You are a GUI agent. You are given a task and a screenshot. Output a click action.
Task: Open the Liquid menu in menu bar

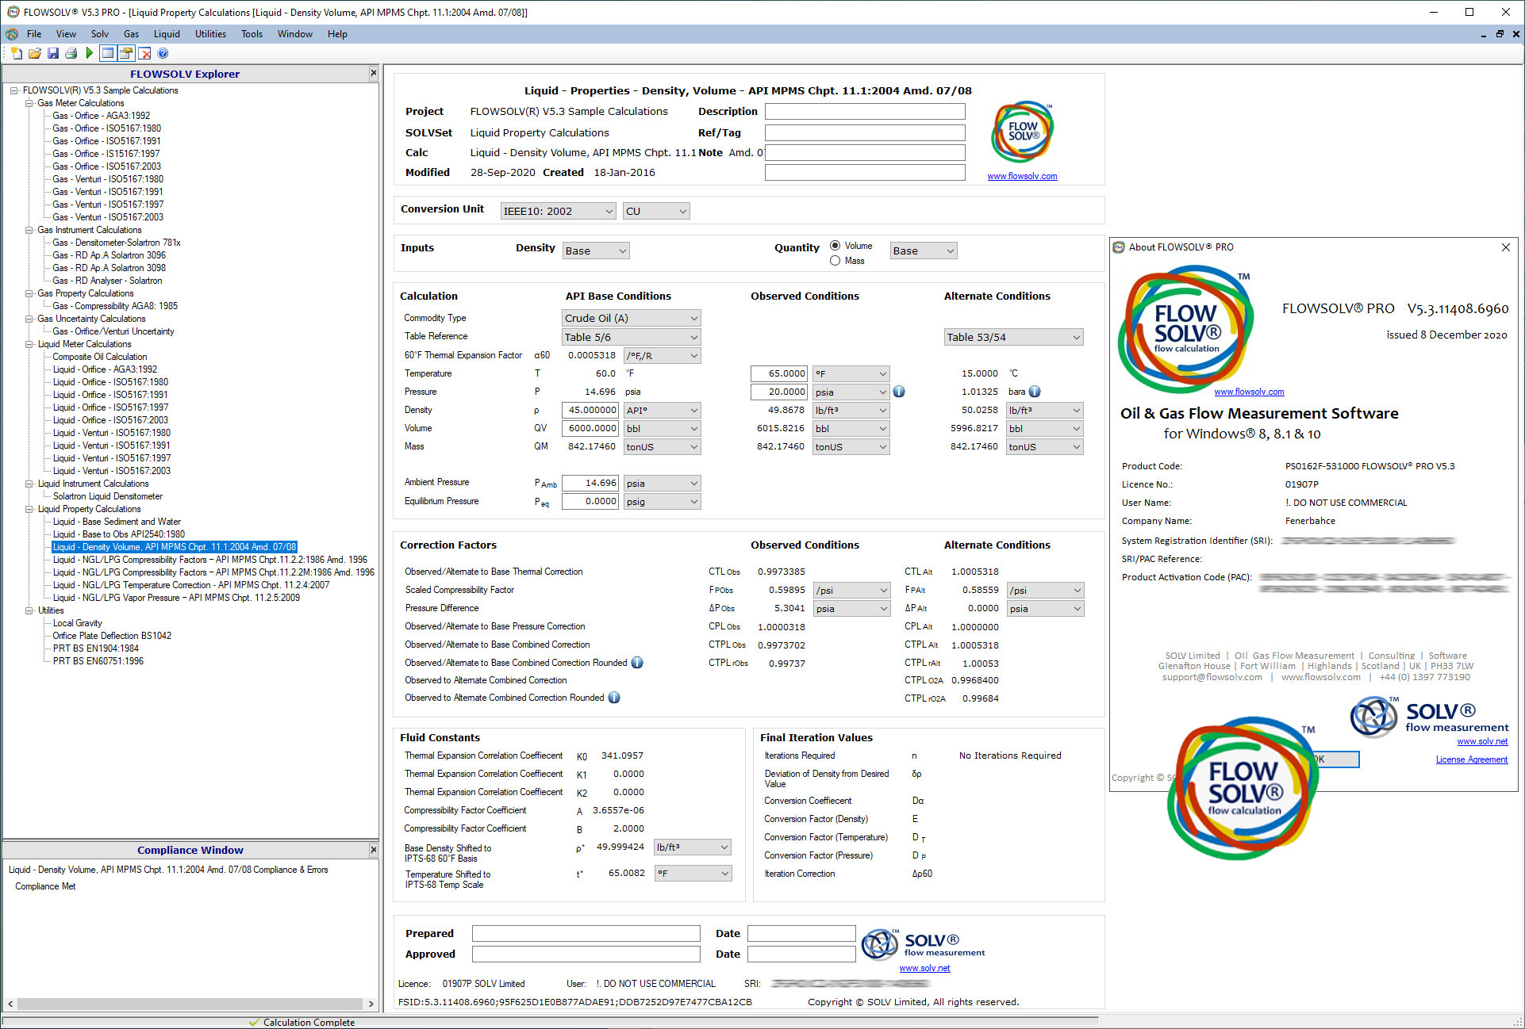[x=167, y=34]
